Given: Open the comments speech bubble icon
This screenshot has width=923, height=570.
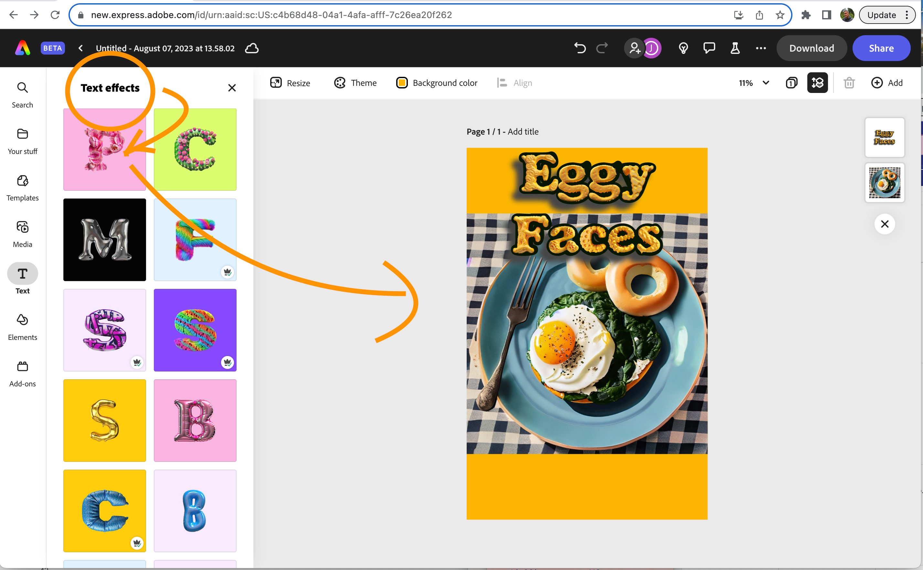Looking at the screenshot, I should tap(709, 48).
